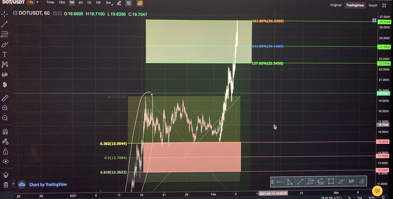The width and height of the screenshot is (393, 199).
Task: Select the brush tool in left sidebar
Action: [x=5, y=44]
